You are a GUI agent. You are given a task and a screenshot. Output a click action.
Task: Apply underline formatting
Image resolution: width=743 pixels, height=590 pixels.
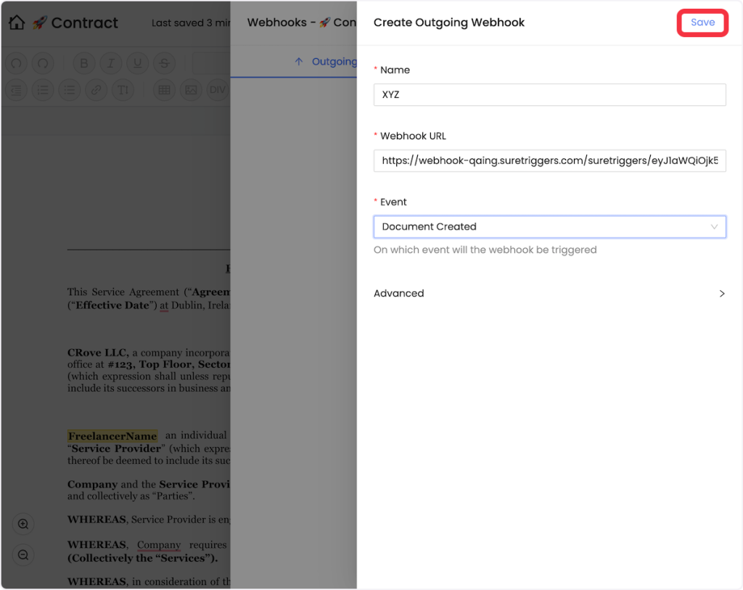click(137, 64)
